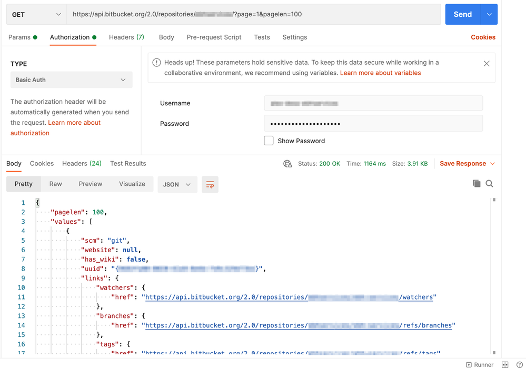Open the response Headers (24) tab
The height and width of the screenshot is (368, 526).
tap(82, 163)
